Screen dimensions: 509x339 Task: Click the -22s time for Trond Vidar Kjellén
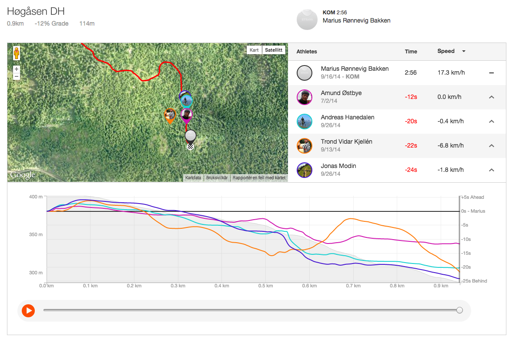coord(411,146)
